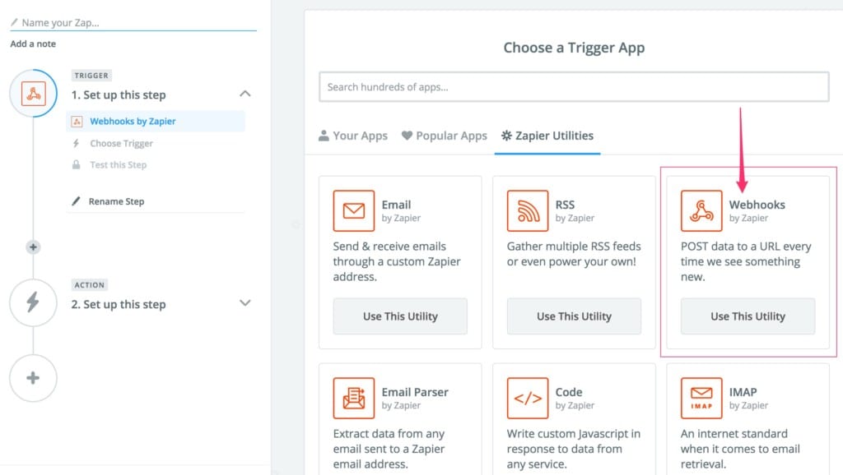Click the Webhooks by Zapier card icon
The image size is (843, 475).
701,210
